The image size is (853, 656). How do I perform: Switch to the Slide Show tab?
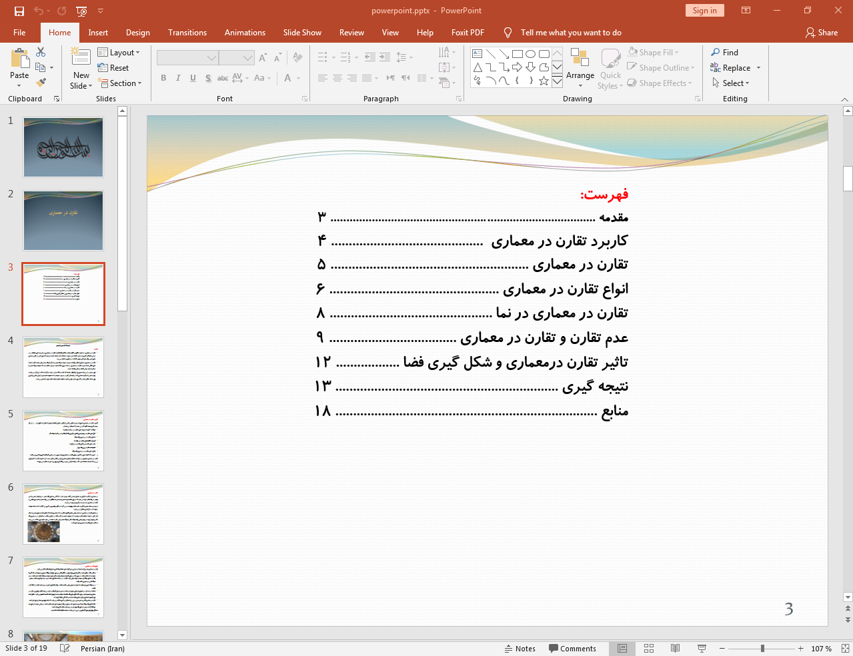point(301,33)
